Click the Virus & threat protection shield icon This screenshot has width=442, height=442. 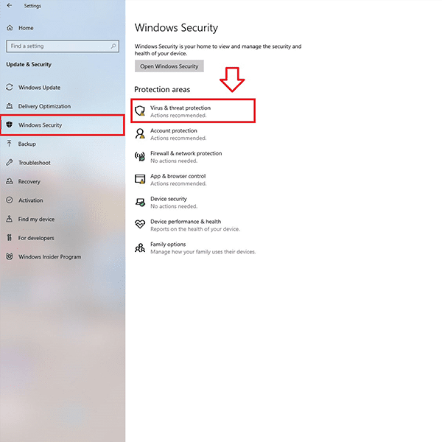coord(140,110)
